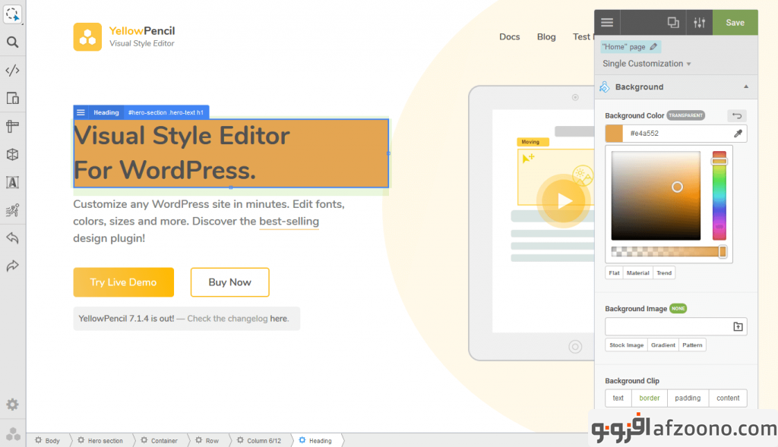Select the 'text' background clip option

(x=618, y=398)
